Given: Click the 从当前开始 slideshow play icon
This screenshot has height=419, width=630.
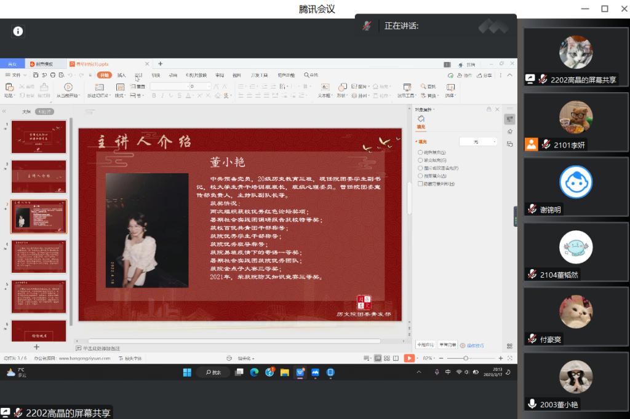Looking at the screenshot, I should pos(68,88).
